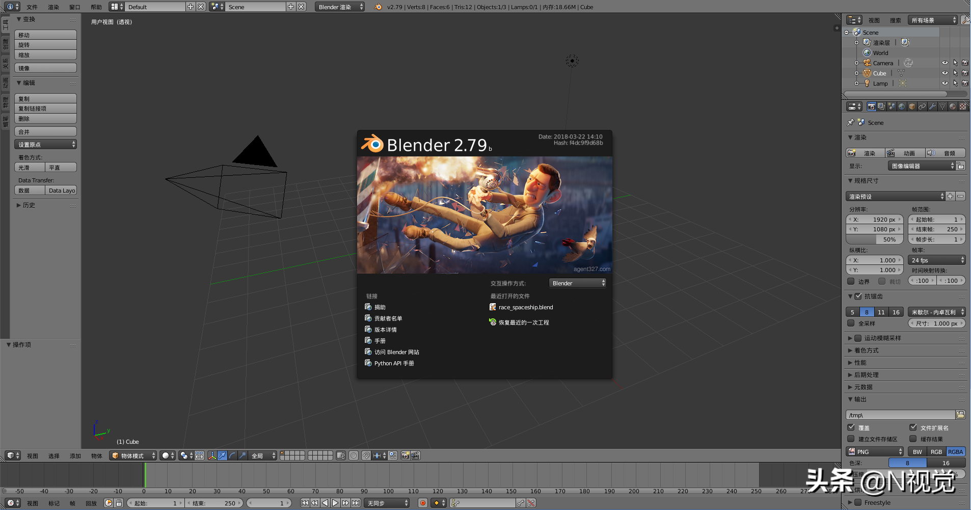Viewport: 971px width, 510px height.
Task: Open the 24 fps frame rate dropdown
Action: 936,260
